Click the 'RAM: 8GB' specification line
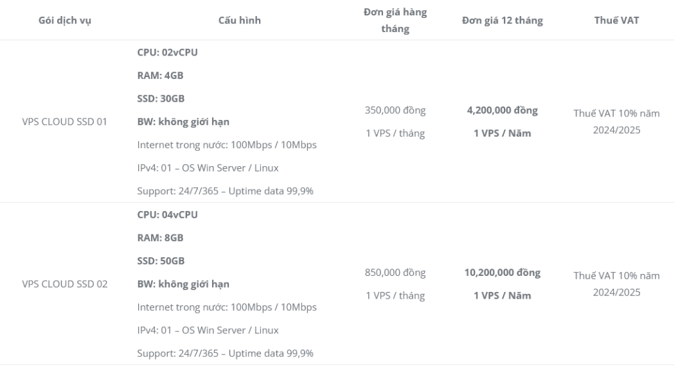 click(x=160, y=238)
